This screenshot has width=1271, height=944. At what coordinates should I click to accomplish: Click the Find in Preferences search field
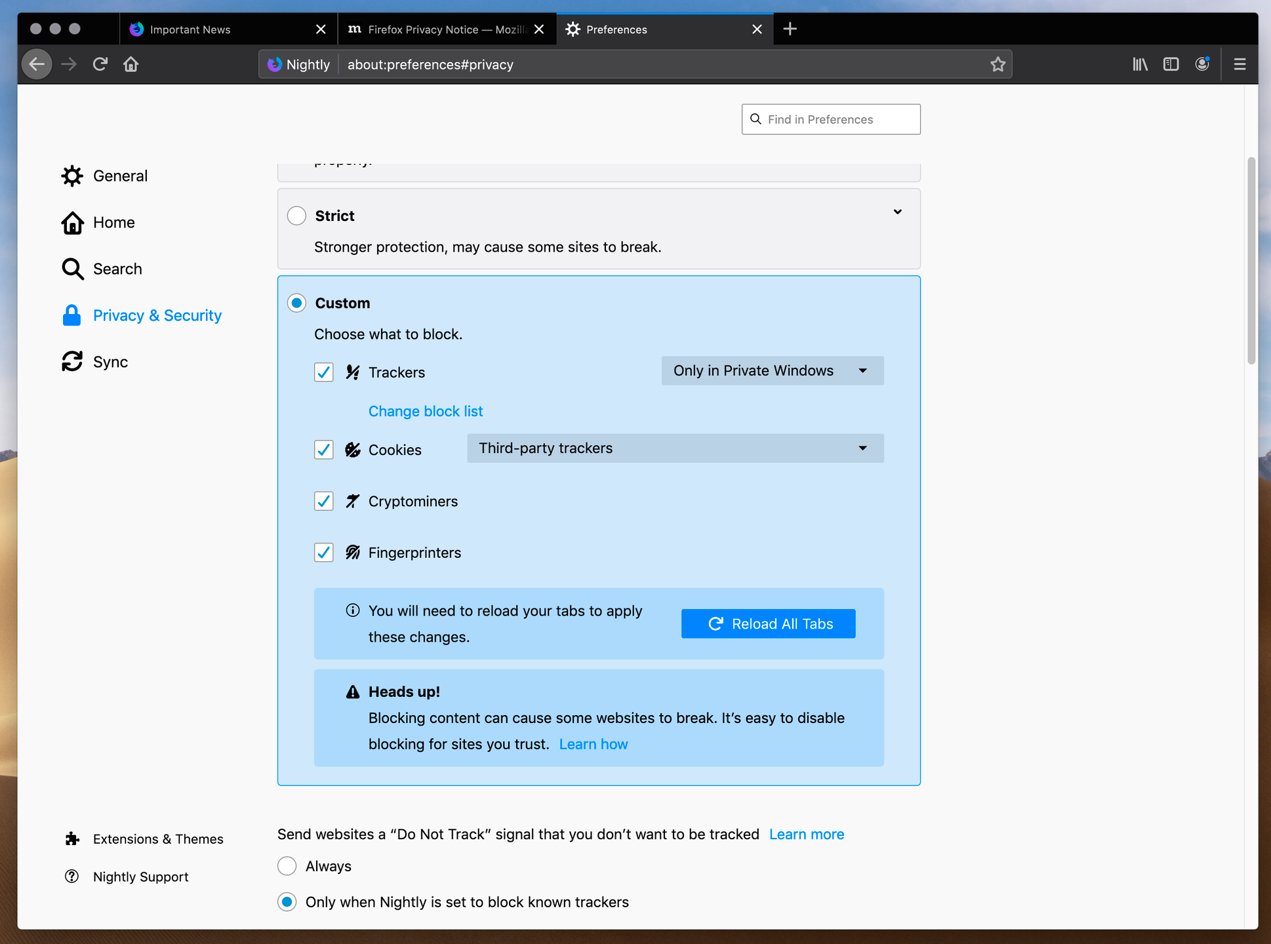click(830, 119)
